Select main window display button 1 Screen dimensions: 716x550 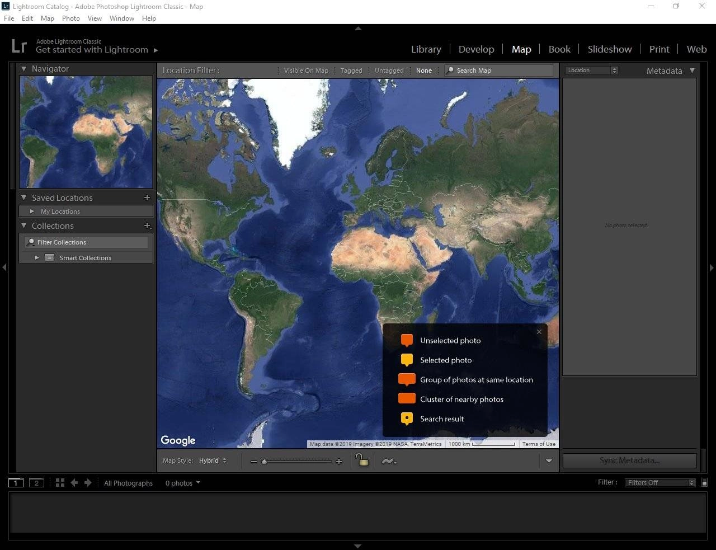[x=16, y=482]
